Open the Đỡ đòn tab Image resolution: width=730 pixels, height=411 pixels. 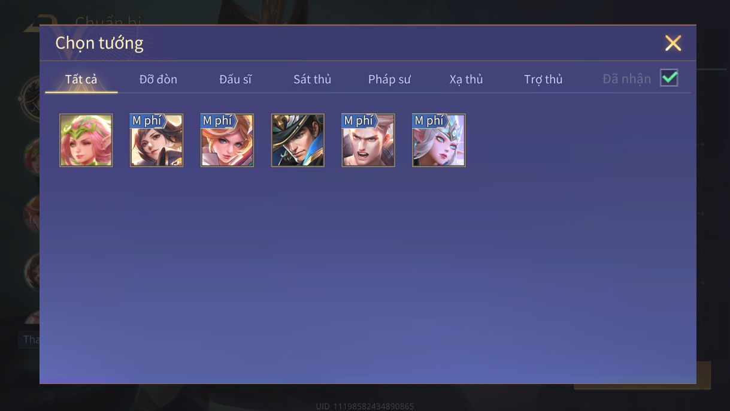tap(158, 79)
